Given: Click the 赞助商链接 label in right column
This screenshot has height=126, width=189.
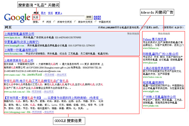Looking at the screenshot, I should pyautogui.click(x=164, y=34).
